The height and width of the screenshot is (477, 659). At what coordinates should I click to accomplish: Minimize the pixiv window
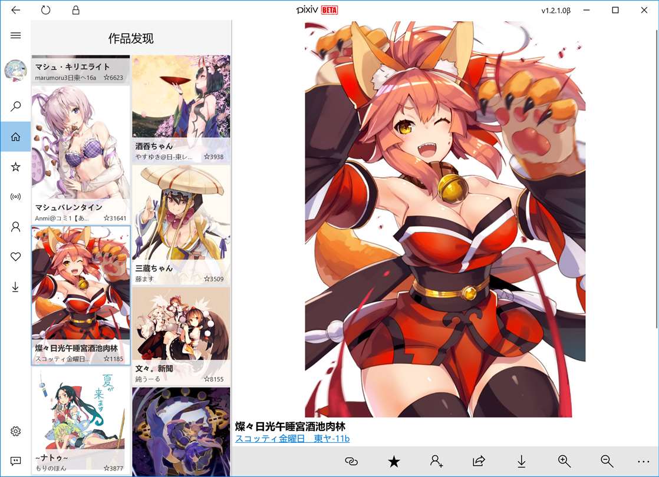coord(586,10)
